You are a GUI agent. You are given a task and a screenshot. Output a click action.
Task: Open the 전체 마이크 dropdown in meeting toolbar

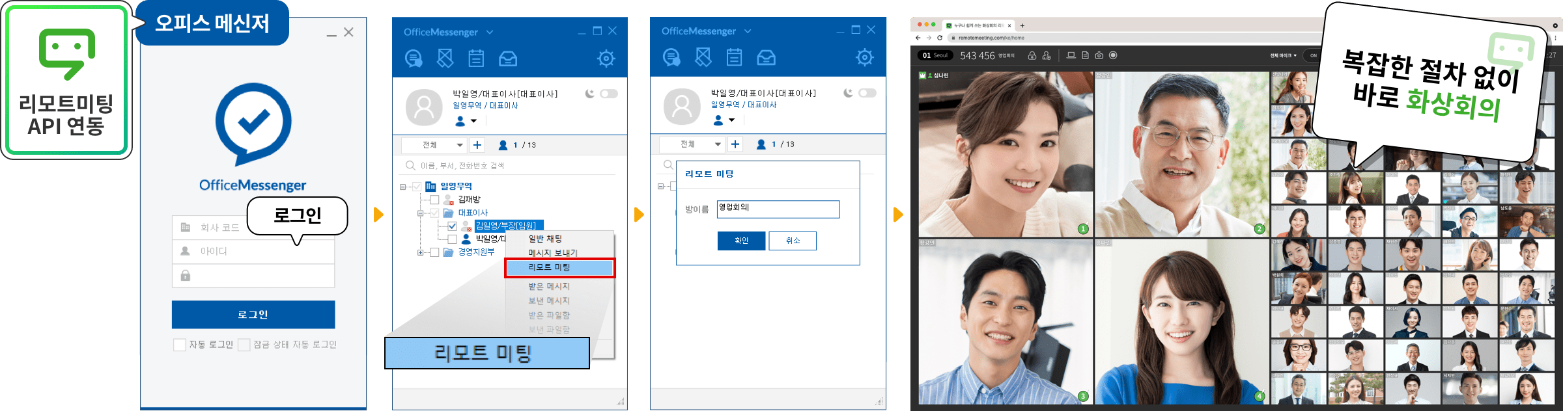pyautogui.click(x=1283, y=55)
